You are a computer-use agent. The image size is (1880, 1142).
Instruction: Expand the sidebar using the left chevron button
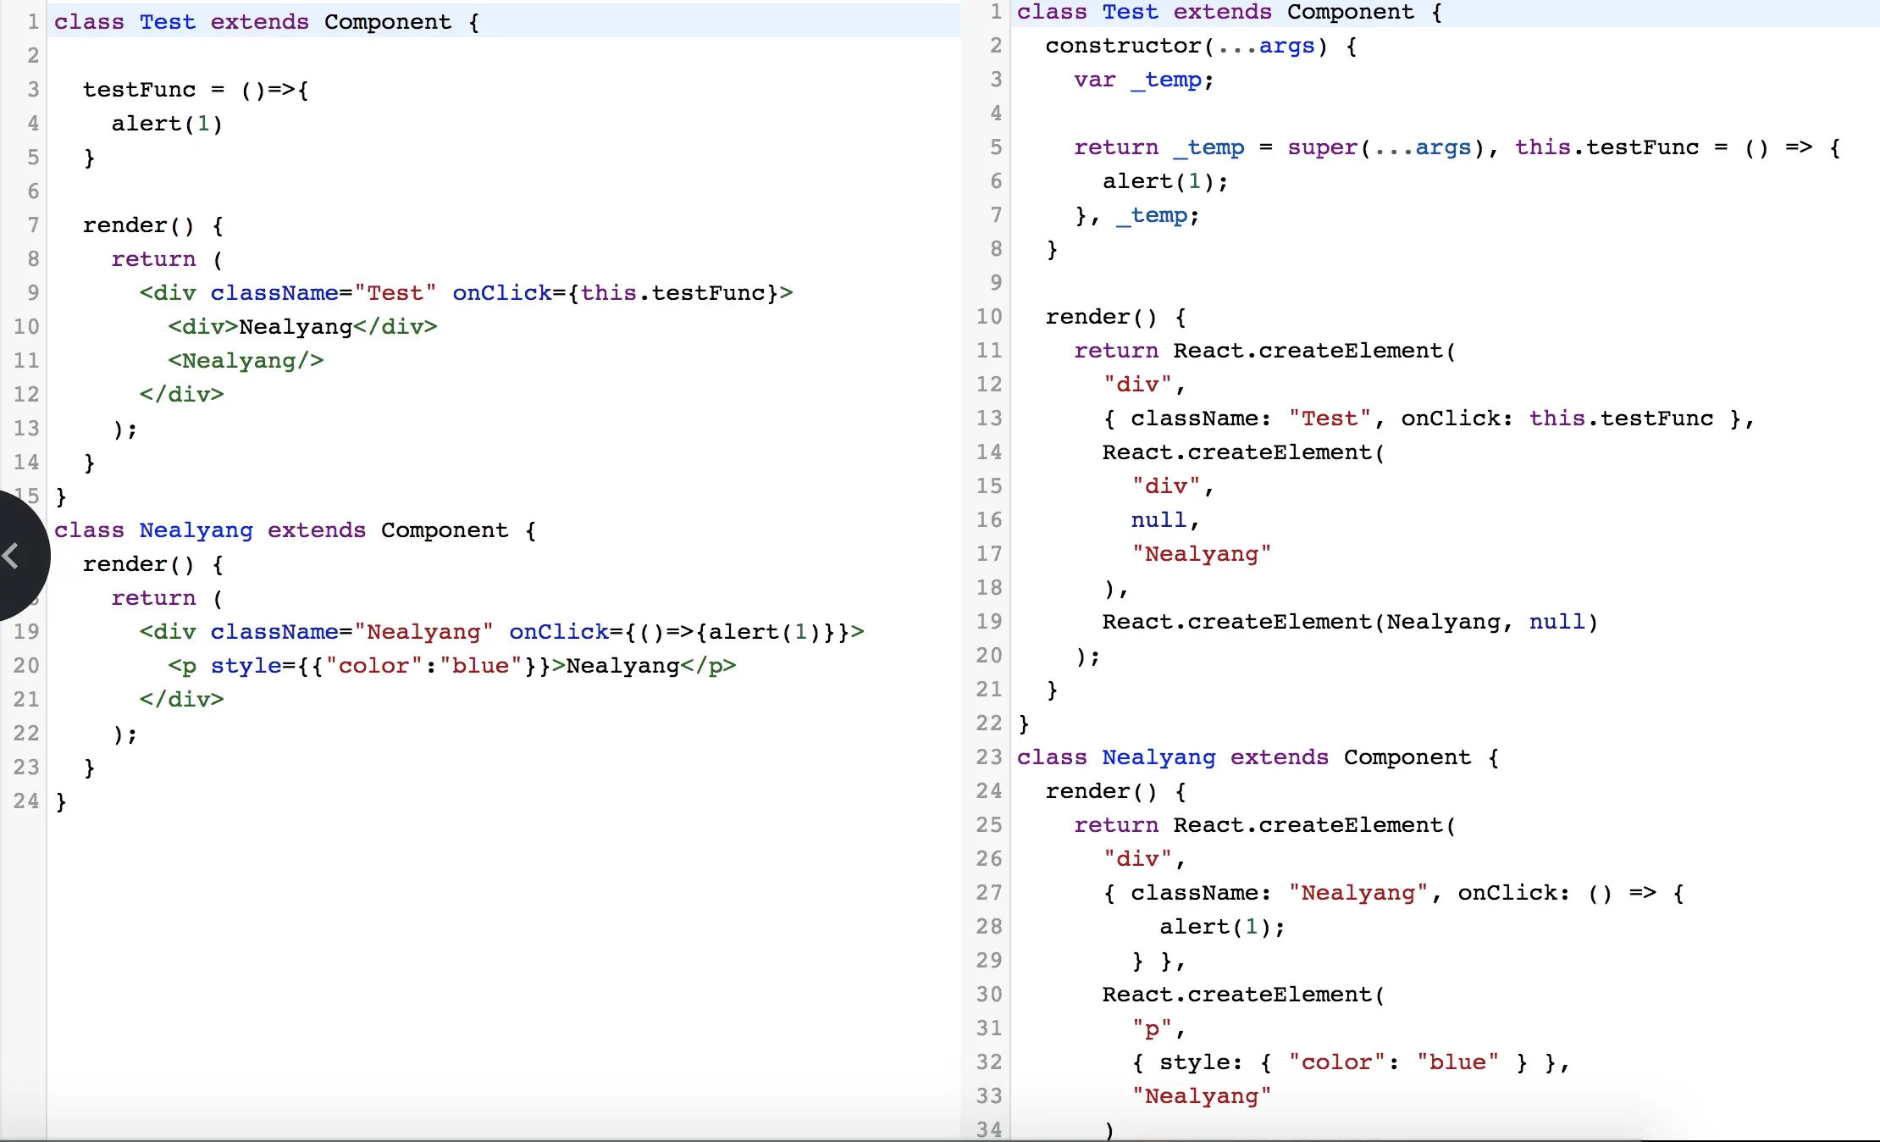[12, 556]
